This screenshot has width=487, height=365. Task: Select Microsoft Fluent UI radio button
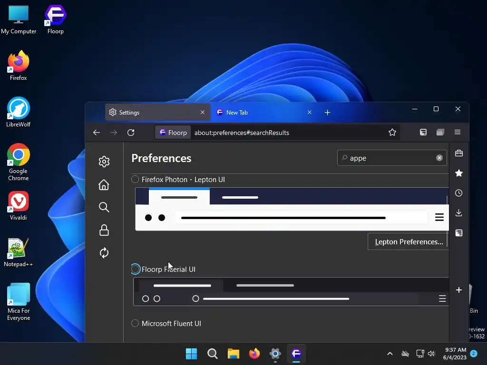[x=135, y=323]
